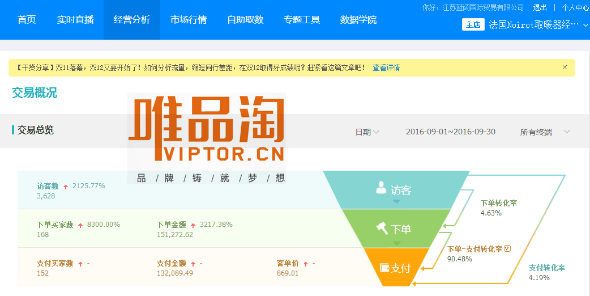The height and width of the screenshot is (296, 590).
Task: Click the red arrow beside 下单买家数
Action: [80, 225]
